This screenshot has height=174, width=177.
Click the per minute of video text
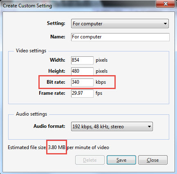pos(88,147)
